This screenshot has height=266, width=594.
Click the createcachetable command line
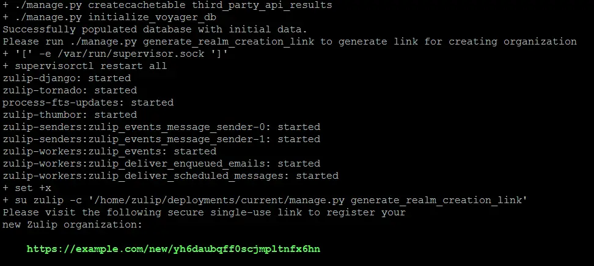point(167,5)
